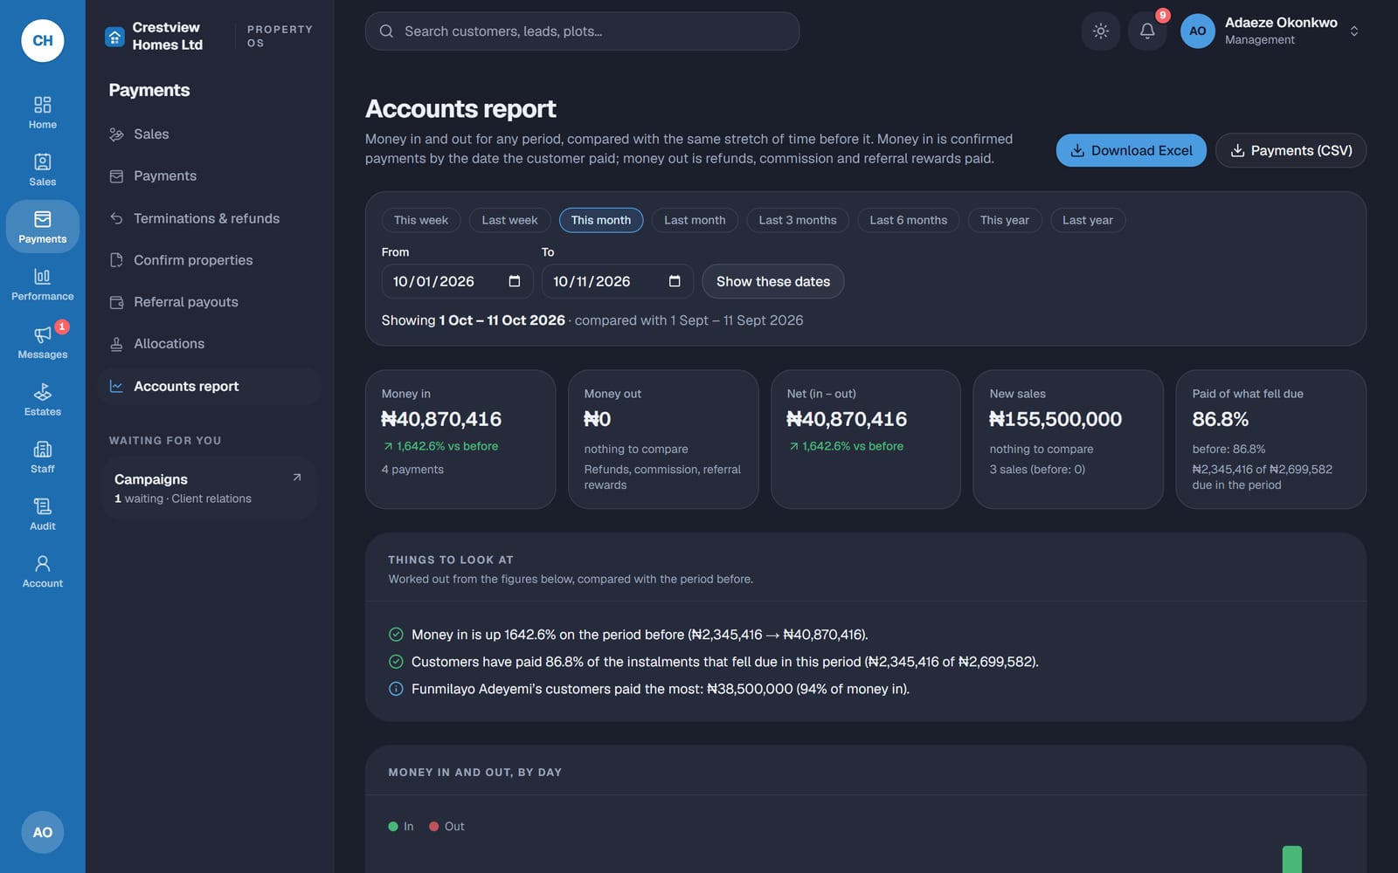Click the New sales card
1398x873 pixels.
click(x=1068, y=439)
